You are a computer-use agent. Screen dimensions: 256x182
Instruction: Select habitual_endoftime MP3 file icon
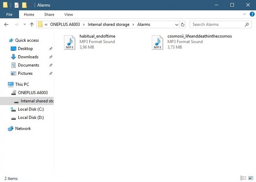(x=69, y=42)
